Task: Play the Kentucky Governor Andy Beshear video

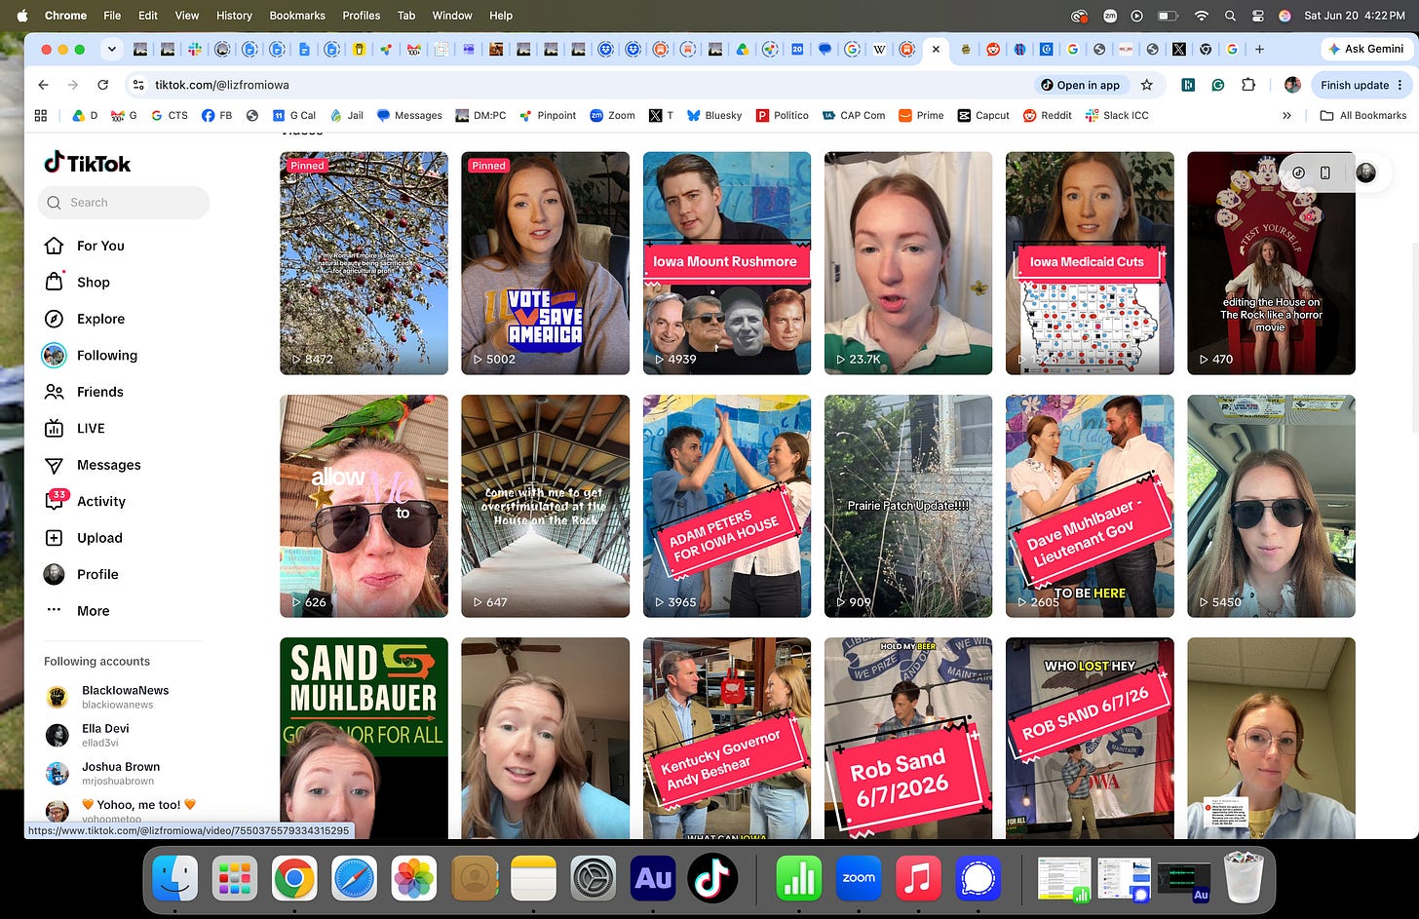Action: pyautogui.click(x=727, y=738)
